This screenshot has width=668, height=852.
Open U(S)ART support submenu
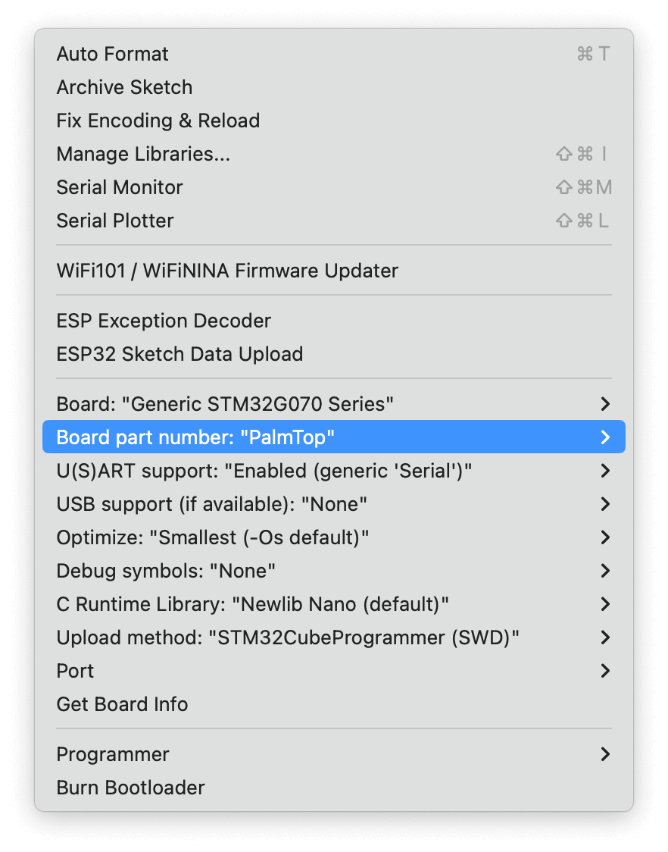tap(333, 471)
